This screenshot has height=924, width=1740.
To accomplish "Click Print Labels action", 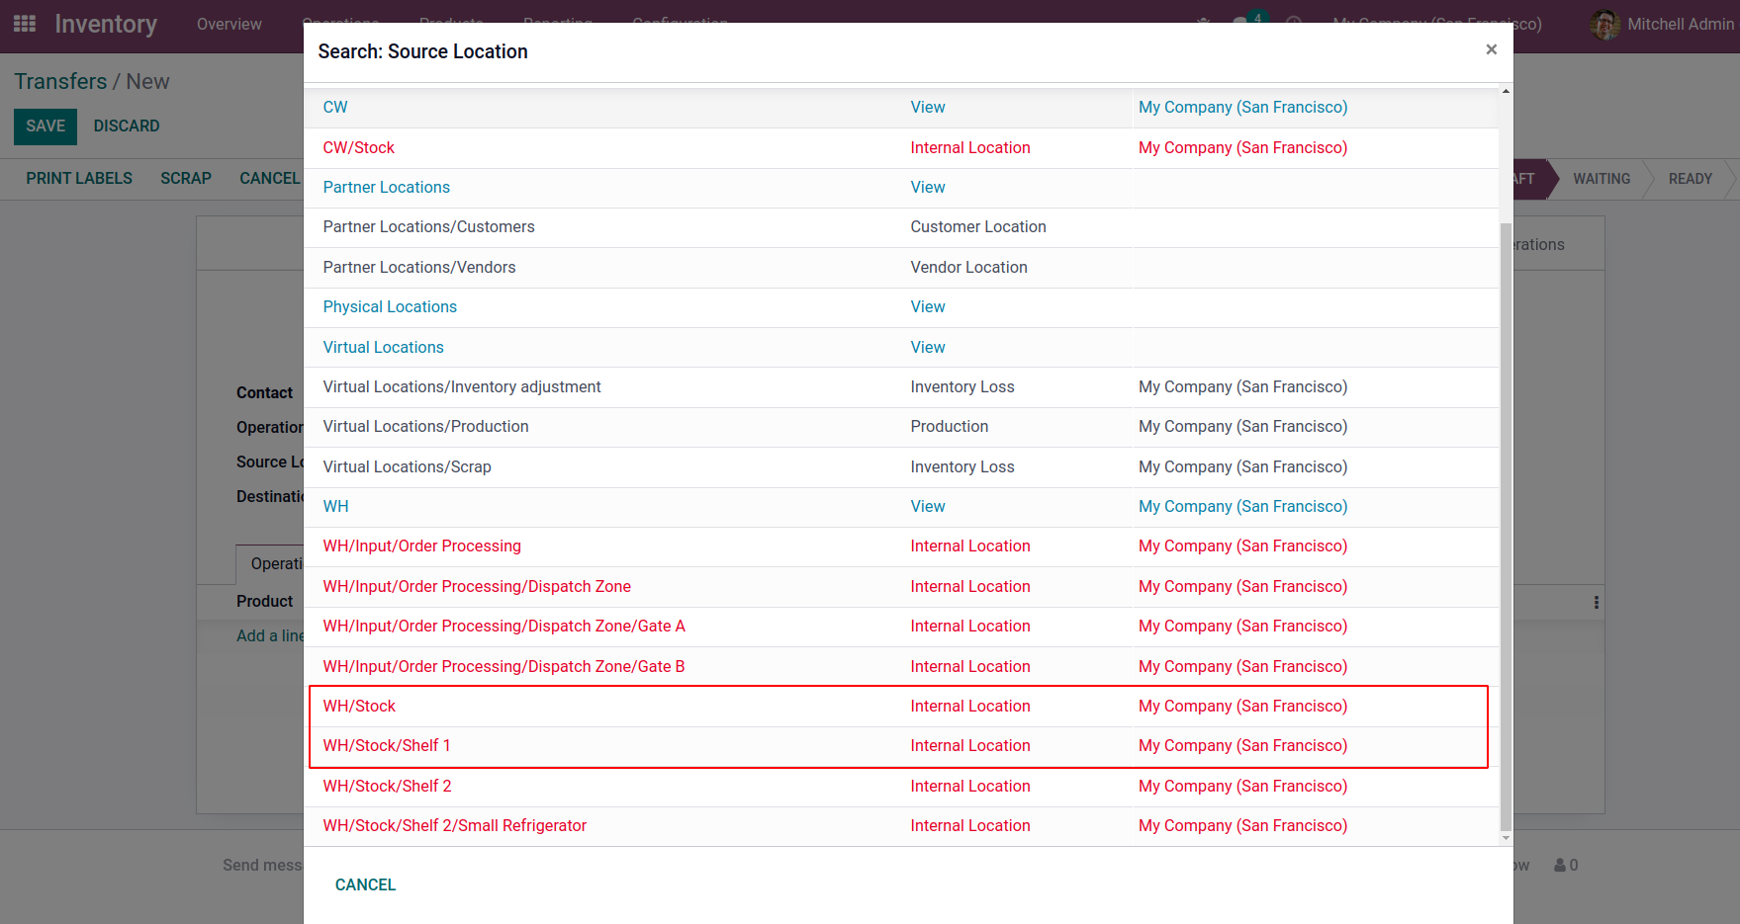I will click(x=79, y=178).
